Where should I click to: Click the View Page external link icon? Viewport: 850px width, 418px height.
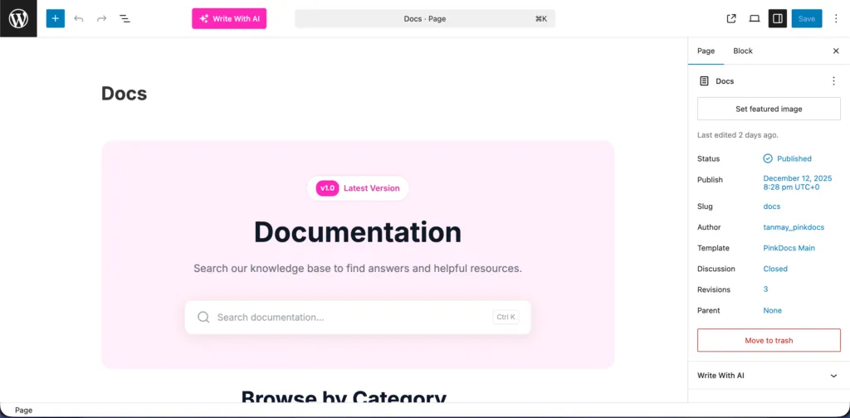click(x=731, y=18)
